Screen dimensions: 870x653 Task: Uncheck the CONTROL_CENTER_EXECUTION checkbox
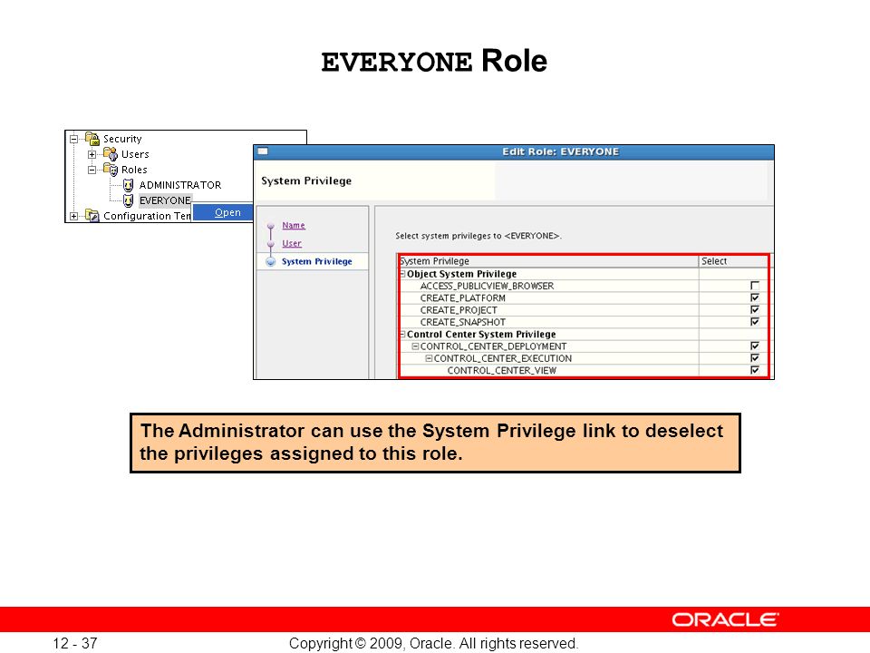755,358
